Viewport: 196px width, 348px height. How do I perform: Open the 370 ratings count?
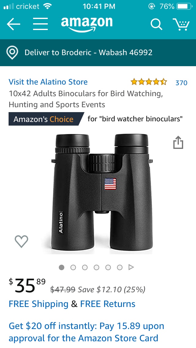click(x=181, y=83)
